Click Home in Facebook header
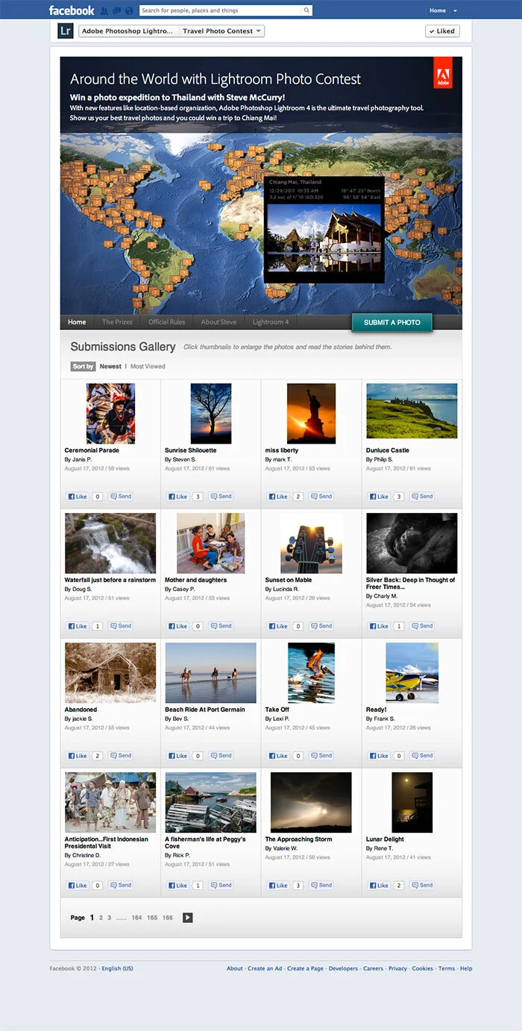 438,10
